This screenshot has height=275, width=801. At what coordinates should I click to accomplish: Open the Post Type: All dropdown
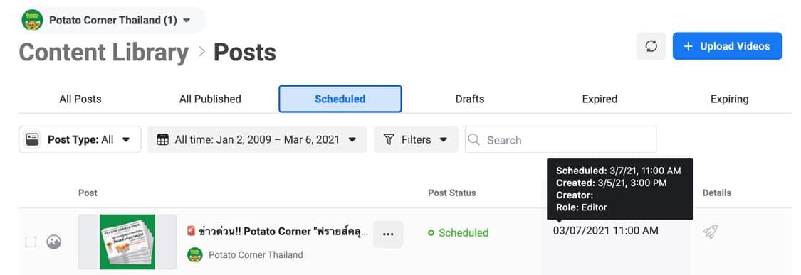[80, 140]
